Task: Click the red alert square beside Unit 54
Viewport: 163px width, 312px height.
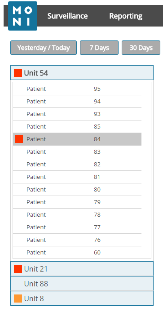Action: click(x=18, y=73)
